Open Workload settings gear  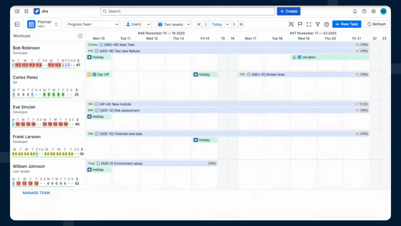coord(80,36)
